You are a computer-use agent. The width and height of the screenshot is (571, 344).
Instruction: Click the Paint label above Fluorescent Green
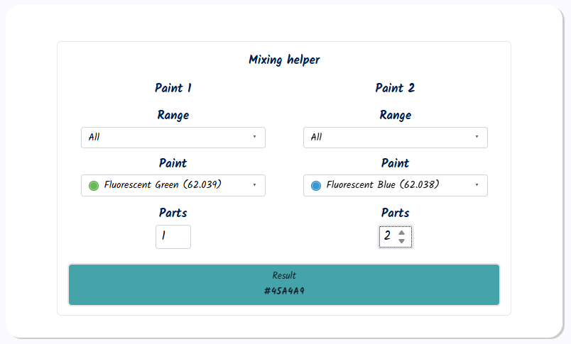(x=173, y=163)
